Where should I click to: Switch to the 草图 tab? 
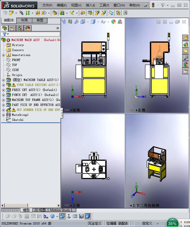40,20
